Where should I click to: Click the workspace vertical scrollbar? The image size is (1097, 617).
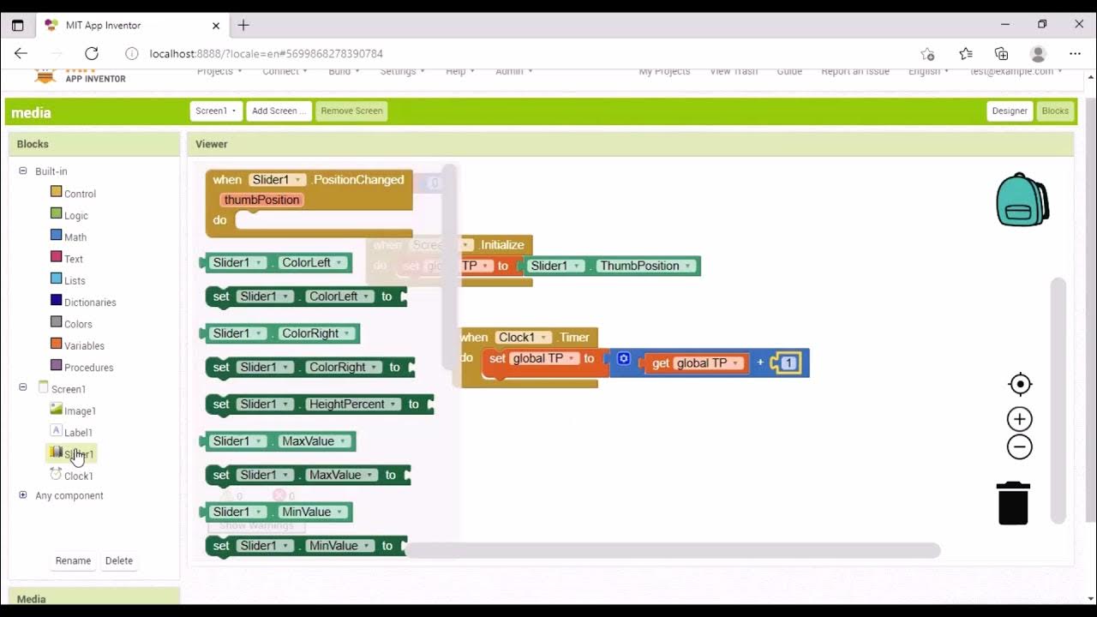(1058, 400)
